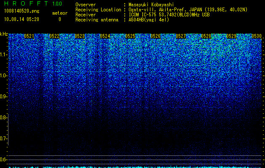Click the 0.9 frequency axis label
Image resolution: width=265 pixels, height=168 pixels.
(x=3, y=97)
